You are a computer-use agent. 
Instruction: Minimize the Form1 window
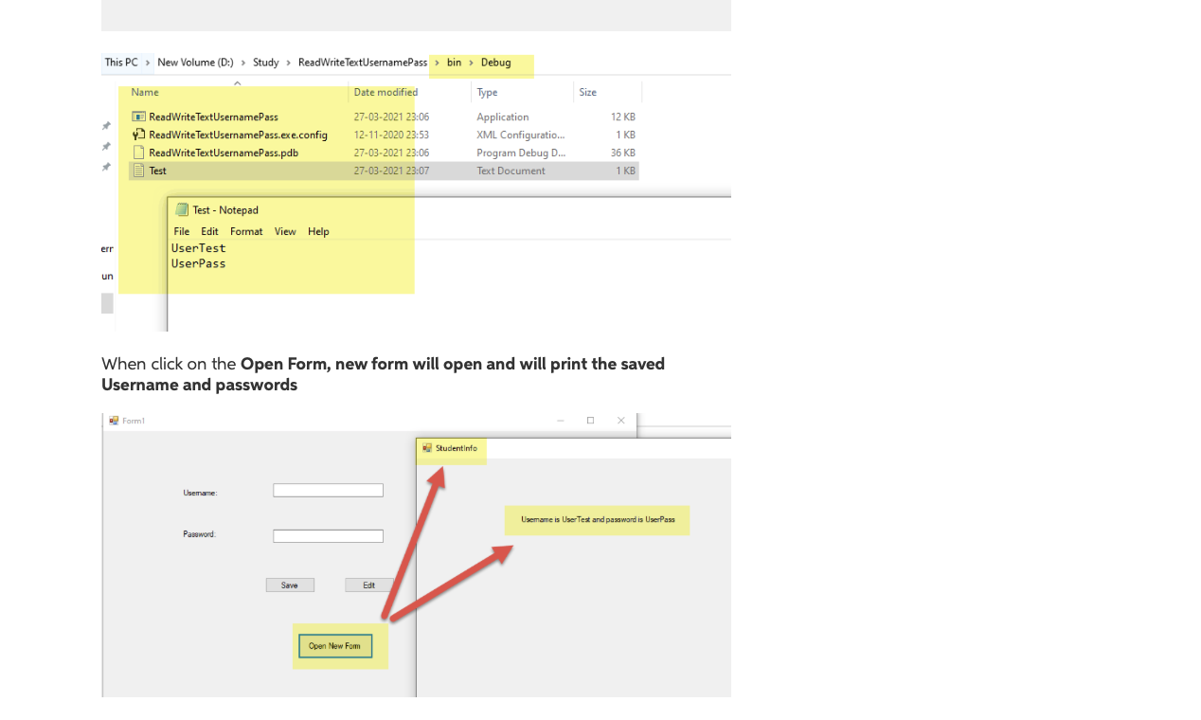pyautogui.click(x=561, y=421)
